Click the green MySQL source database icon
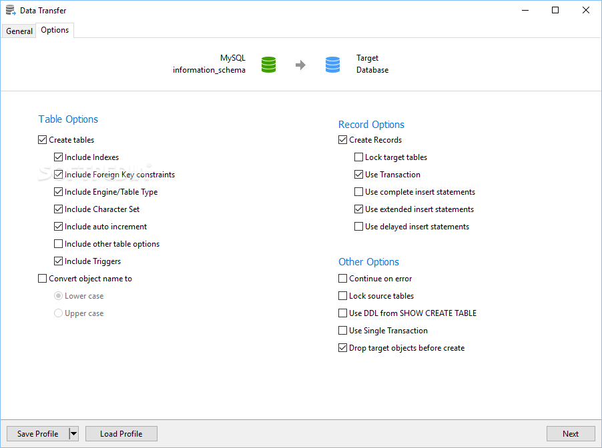 [268, 65]
